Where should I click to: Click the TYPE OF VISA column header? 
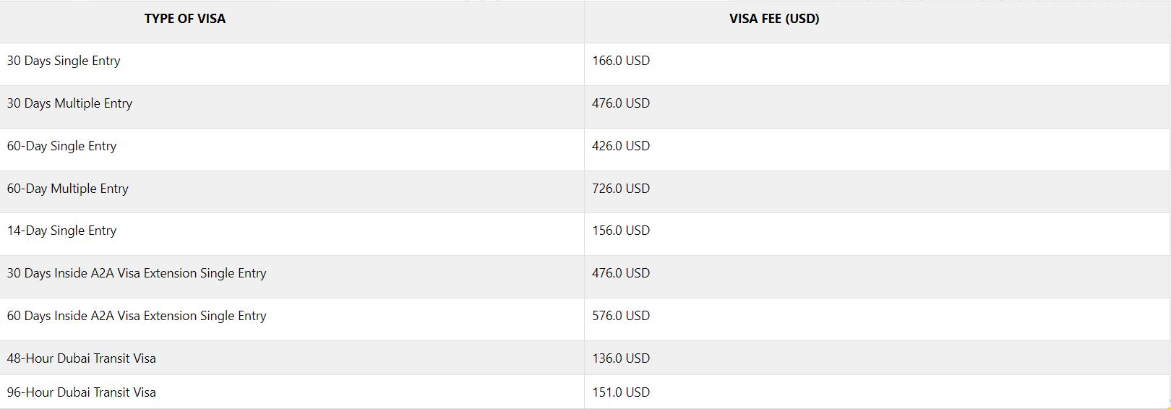coord(184,19)
